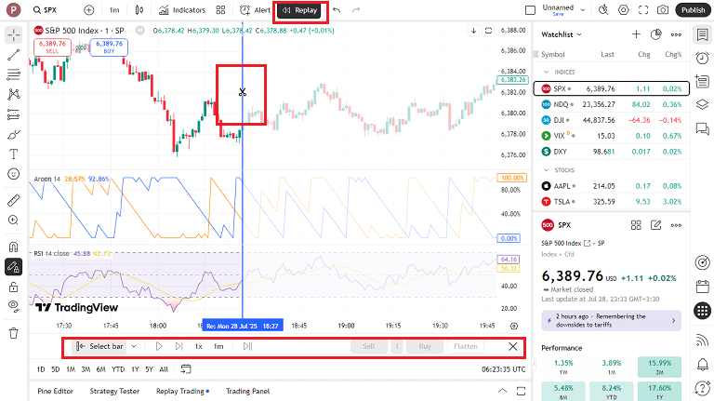Open the Indicators dialog
The image size is (714, 401).
182,10
